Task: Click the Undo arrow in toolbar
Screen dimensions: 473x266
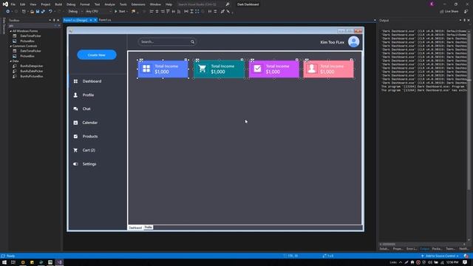Action: click(50, 12)
